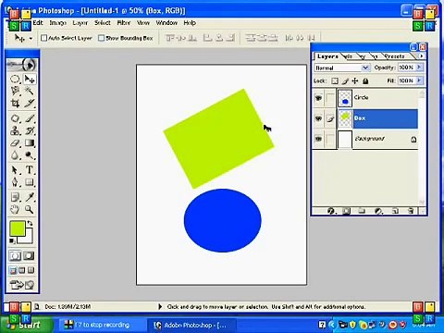Open the Opacity slider arrow
Viewport: 444px width, 333px height.
(419, 67)
